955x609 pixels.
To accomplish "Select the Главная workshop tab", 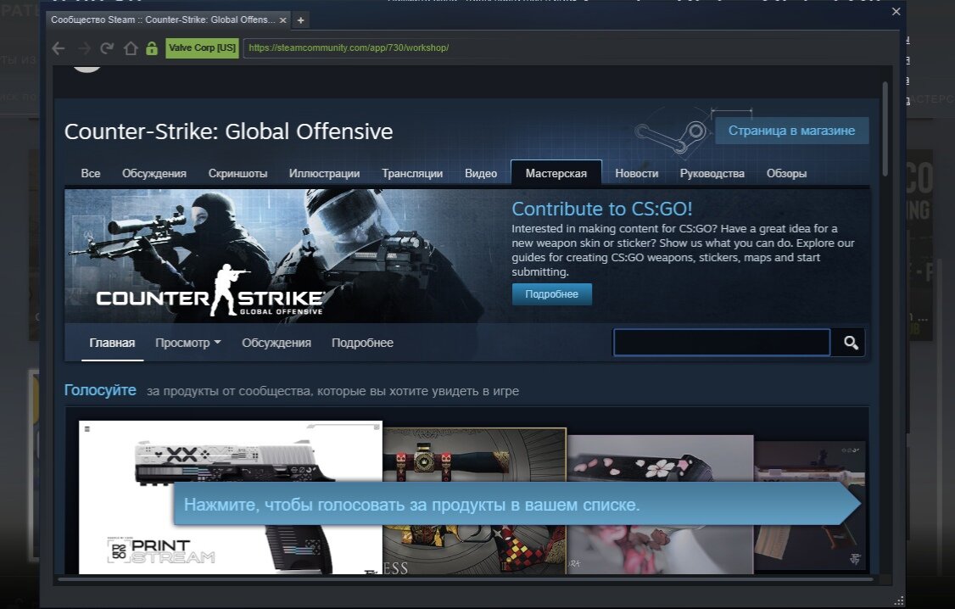I will click(x=112, y=343).
